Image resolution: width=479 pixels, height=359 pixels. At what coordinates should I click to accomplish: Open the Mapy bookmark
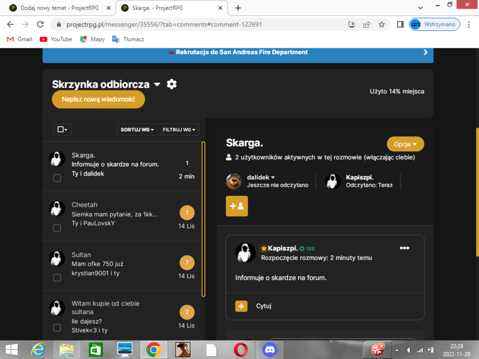(x=92, y=39)
